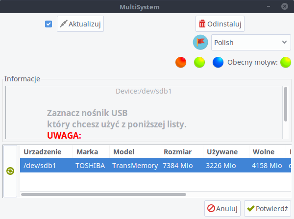Select the green theme ball

point(199,62)
